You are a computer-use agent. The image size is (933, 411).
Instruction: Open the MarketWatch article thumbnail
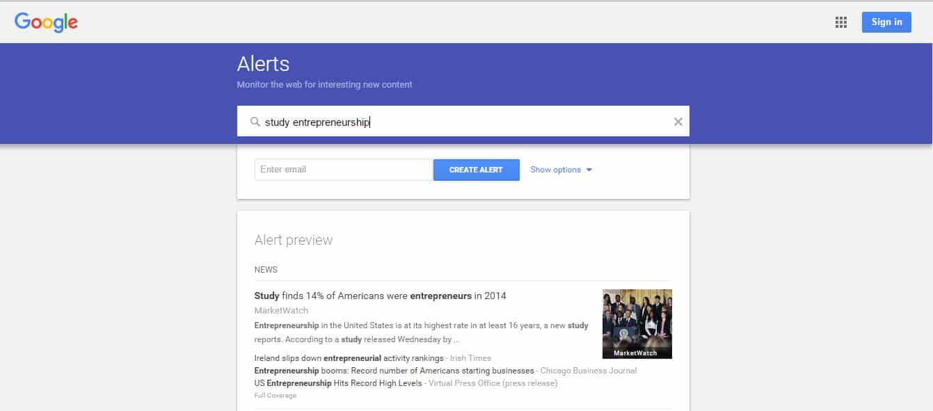637,323
